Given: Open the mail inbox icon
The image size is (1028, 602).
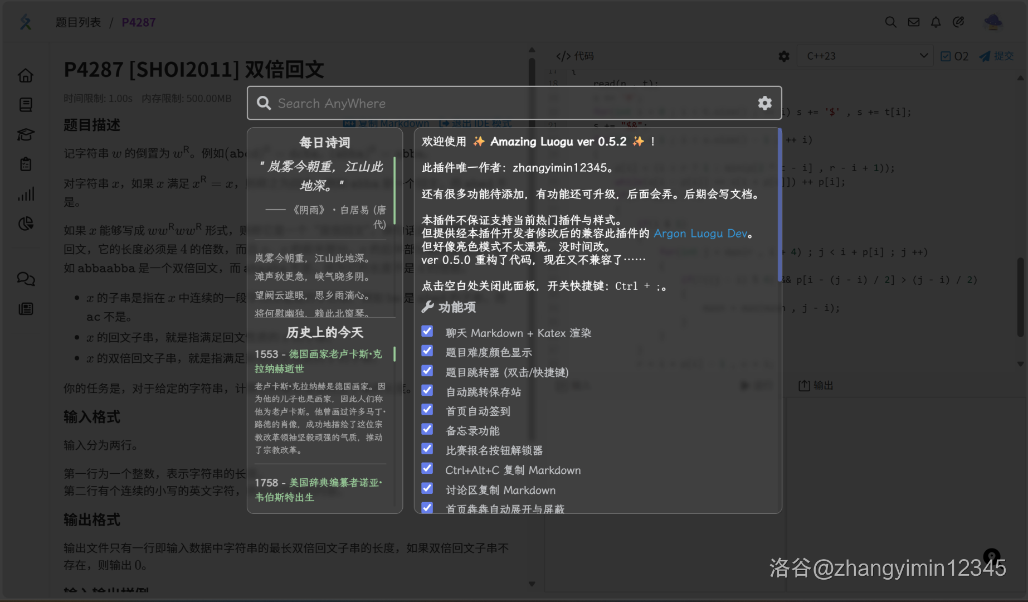Looking at the screenshot, I should (x=913, y=22).
